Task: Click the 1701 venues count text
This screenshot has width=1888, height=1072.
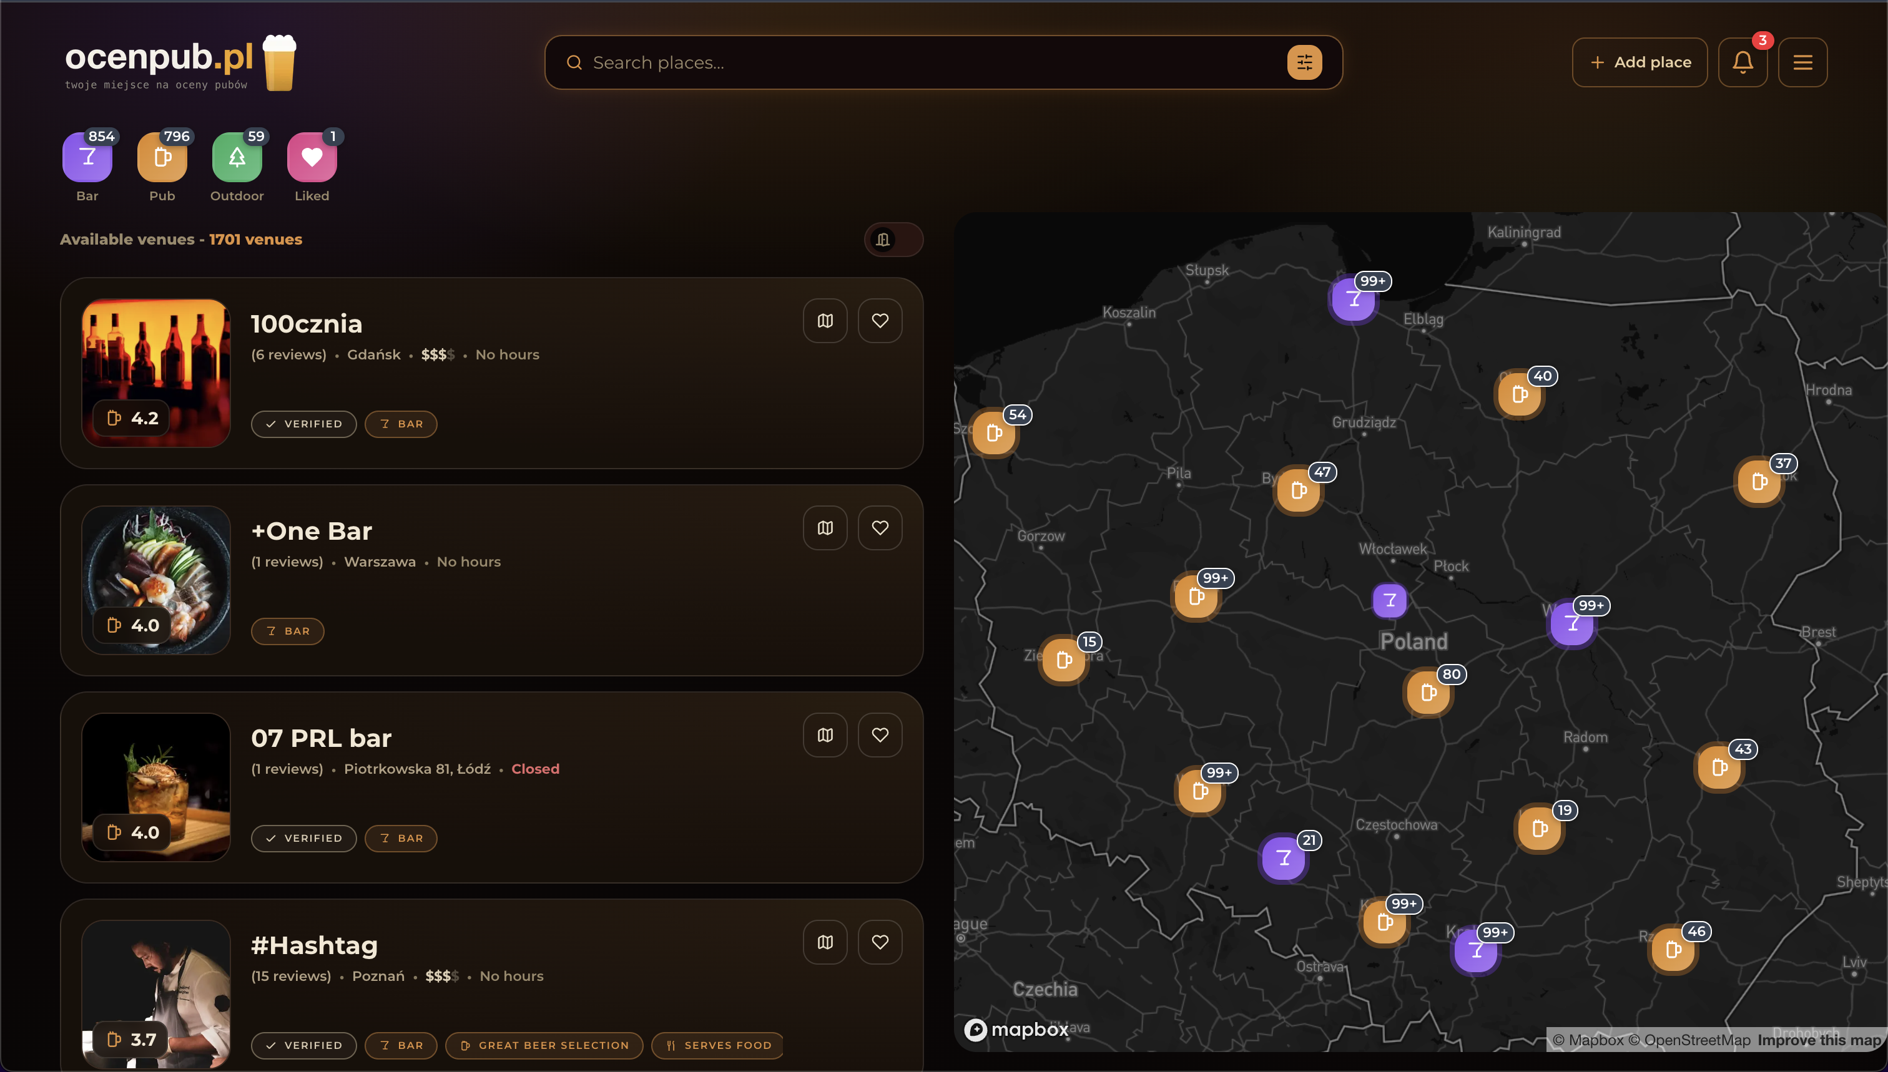Action: 255,239
